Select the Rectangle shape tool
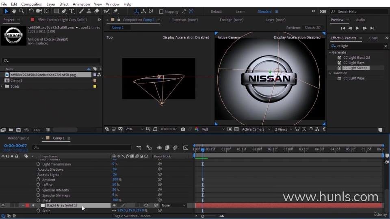The image size is (390, 219). (56, 11)
